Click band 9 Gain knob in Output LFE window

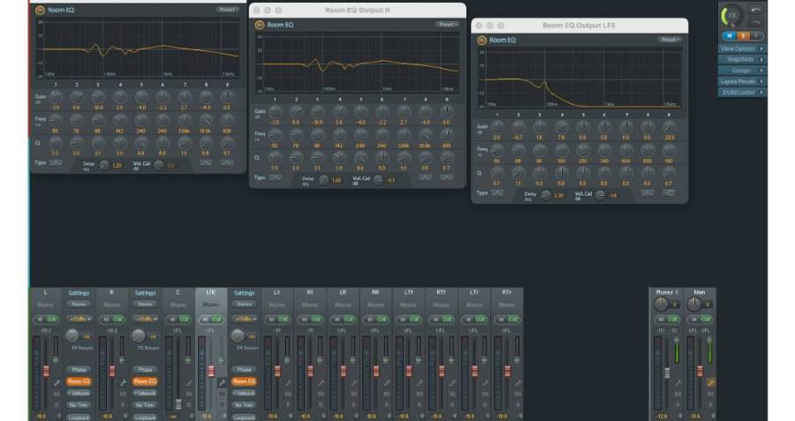669,126
